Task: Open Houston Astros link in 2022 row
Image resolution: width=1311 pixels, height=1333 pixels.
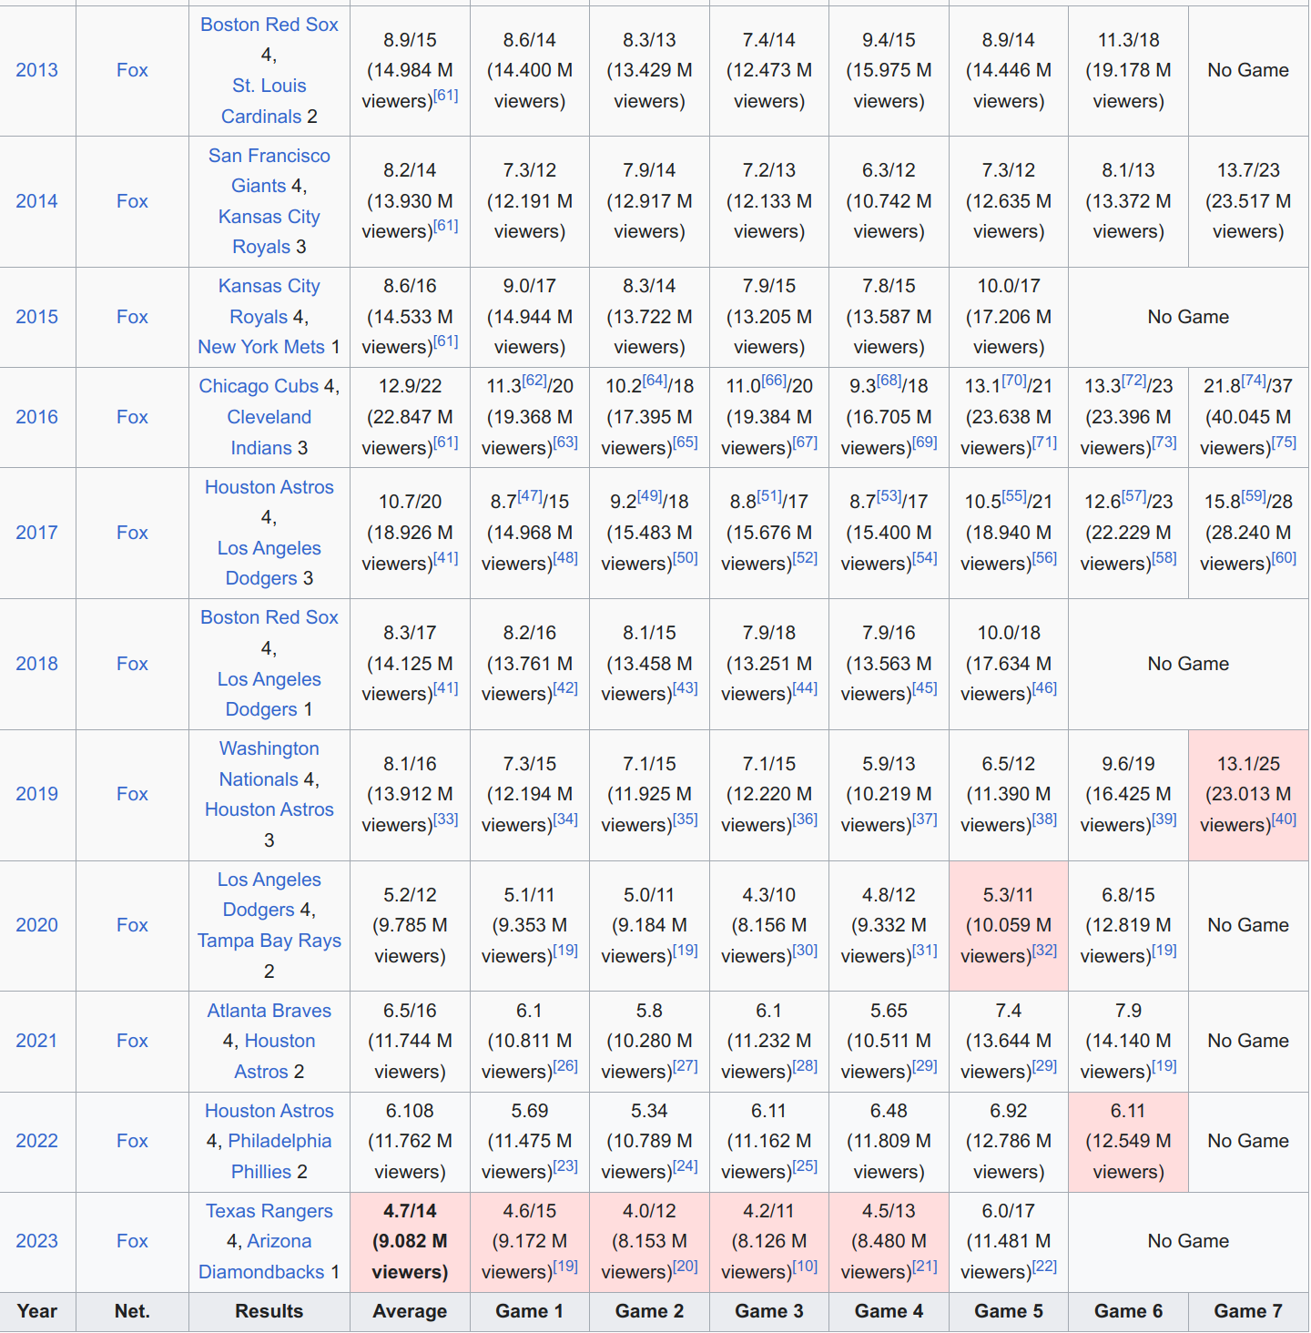Action: point(269,1111)
